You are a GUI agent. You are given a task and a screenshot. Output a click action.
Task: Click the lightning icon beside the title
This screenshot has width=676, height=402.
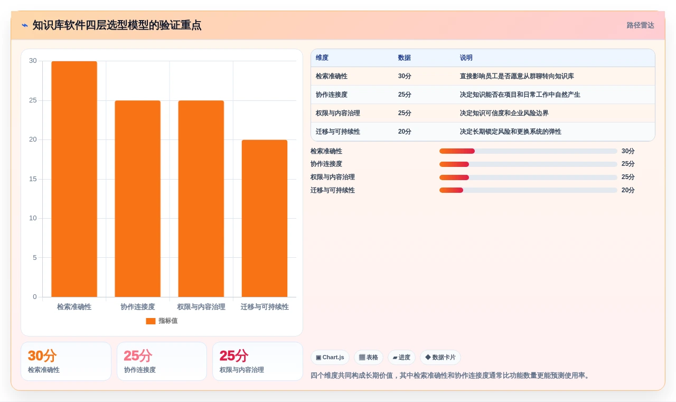tap(25, 25)
